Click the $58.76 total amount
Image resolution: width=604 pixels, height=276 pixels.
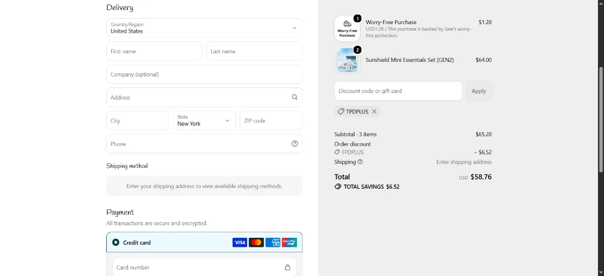(481, 177)
